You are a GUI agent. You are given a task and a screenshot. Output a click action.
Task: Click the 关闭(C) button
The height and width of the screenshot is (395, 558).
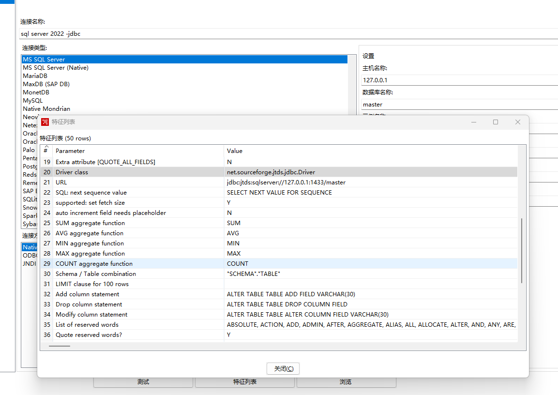pos(283,369)
